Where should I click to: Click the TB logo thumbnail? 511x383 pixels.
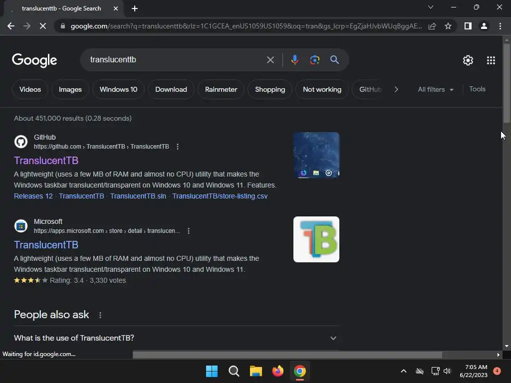click(x=316, y=239)
